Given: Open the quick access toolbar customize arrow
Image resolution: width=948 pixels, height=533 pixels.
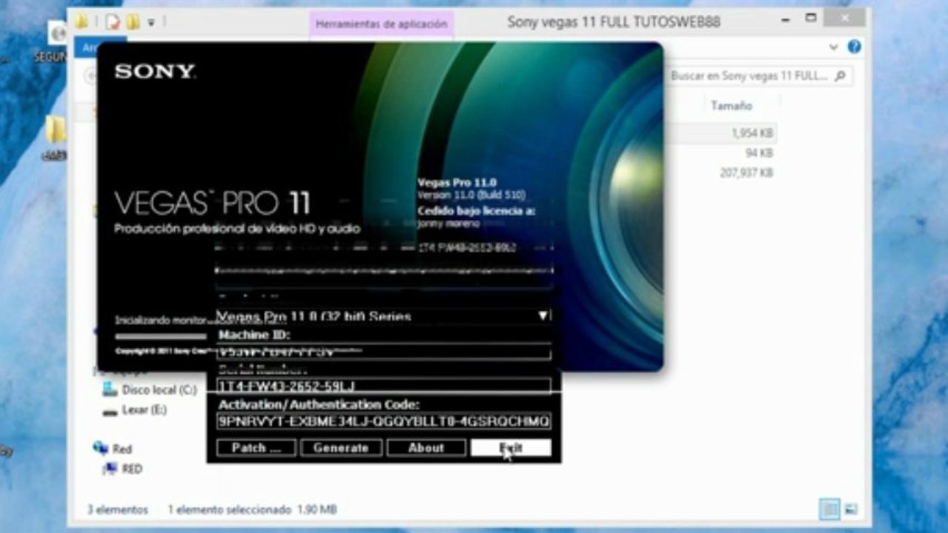Looking at the screenshot, I should 151,23.
